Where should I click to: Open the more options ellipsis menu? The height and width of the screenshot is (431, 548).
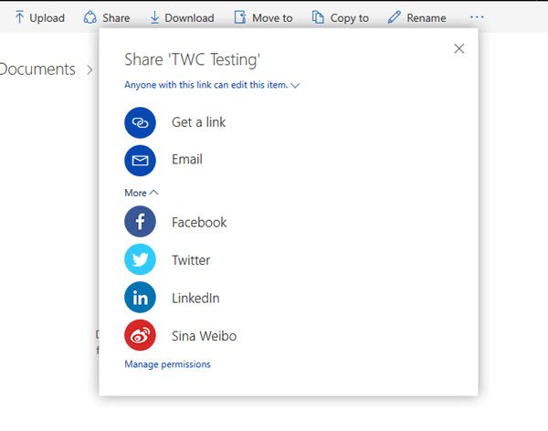click(477, 17)
